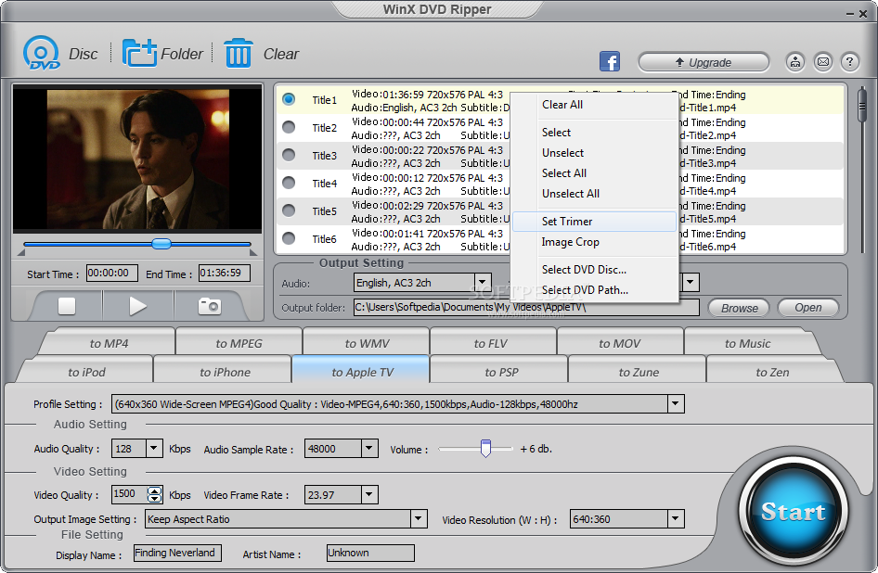The image size is (878, 573).
Task: Switch to the to MP4 tab
Action: coord(110,343)
